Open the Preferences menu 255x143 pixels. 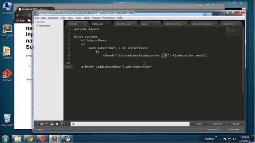click(108, 18)
